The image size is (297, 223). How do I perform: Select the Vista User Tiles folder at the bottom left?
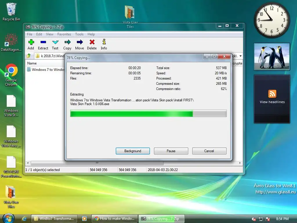[x=11, y=197]
